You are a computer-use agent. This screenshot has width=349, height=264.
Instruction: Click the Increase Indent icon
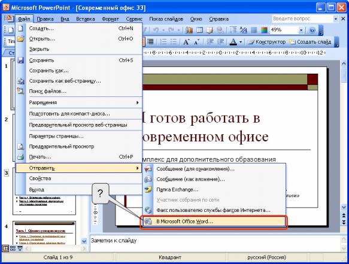coord(220,42)
